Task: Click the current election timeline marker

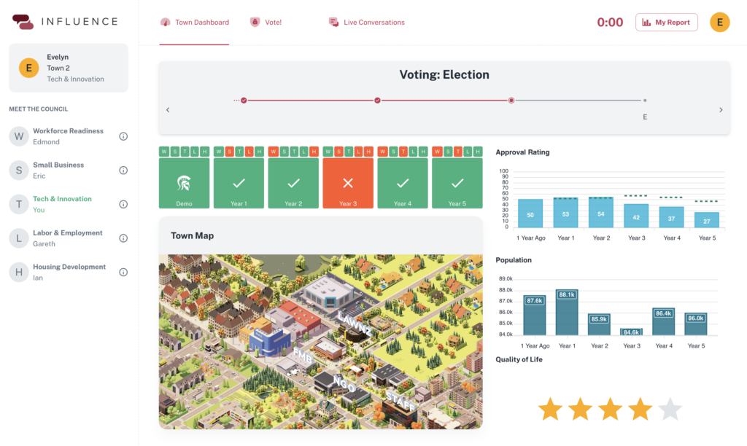Action: tap(511, 101)
